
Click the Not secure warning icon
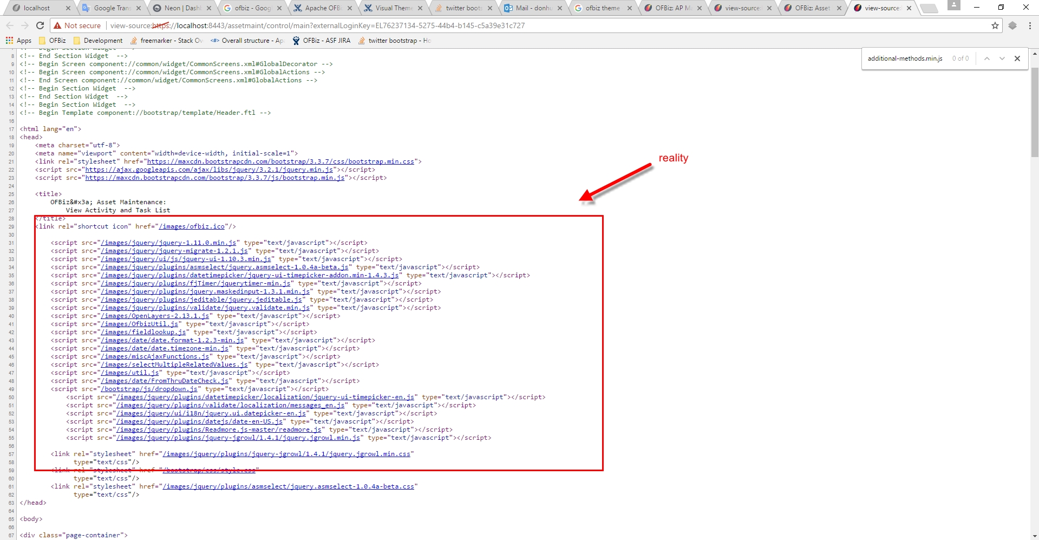coord(57,25)
